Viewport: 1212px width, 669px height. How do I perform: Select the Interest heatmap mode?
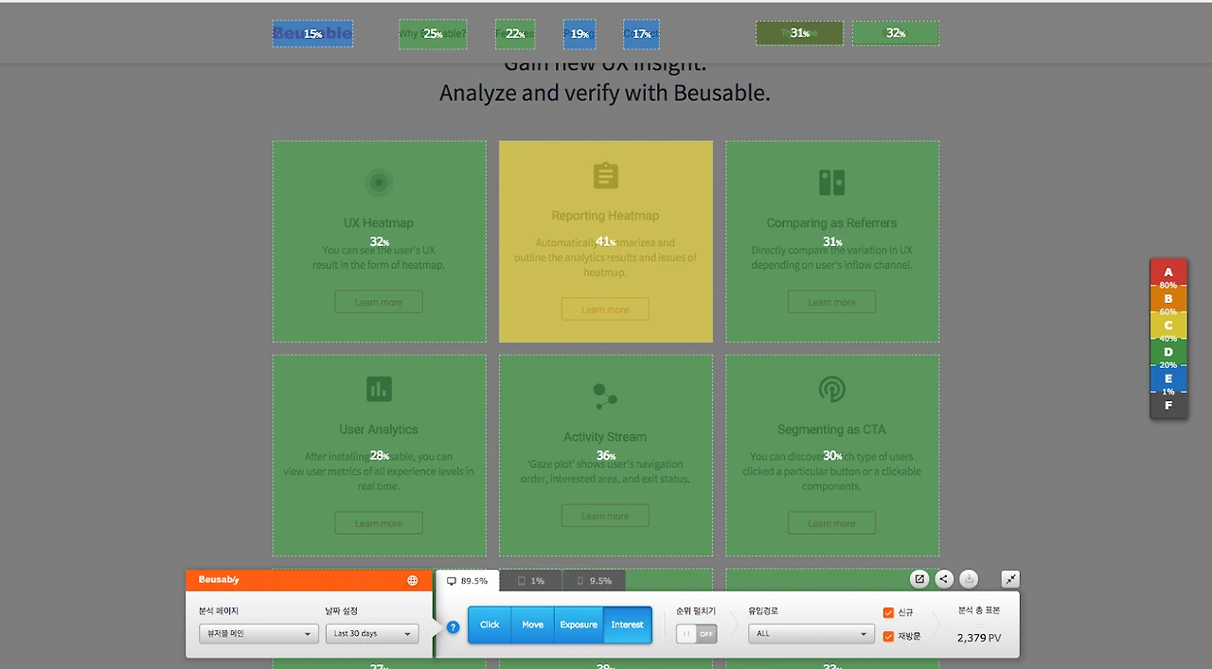(x=627, y=625)
